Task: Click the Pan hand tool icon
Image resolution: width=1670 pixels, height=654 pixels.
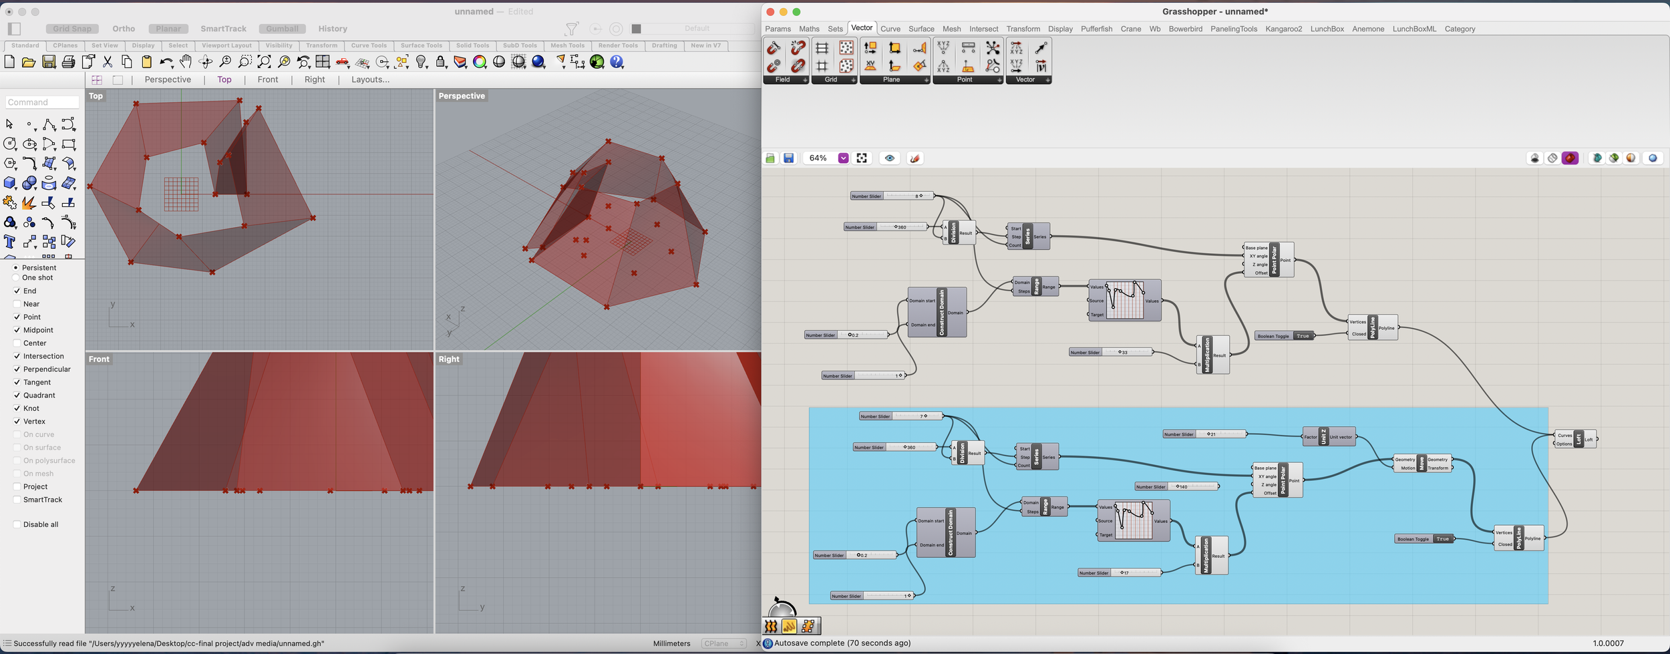Action: click(186, 62)
